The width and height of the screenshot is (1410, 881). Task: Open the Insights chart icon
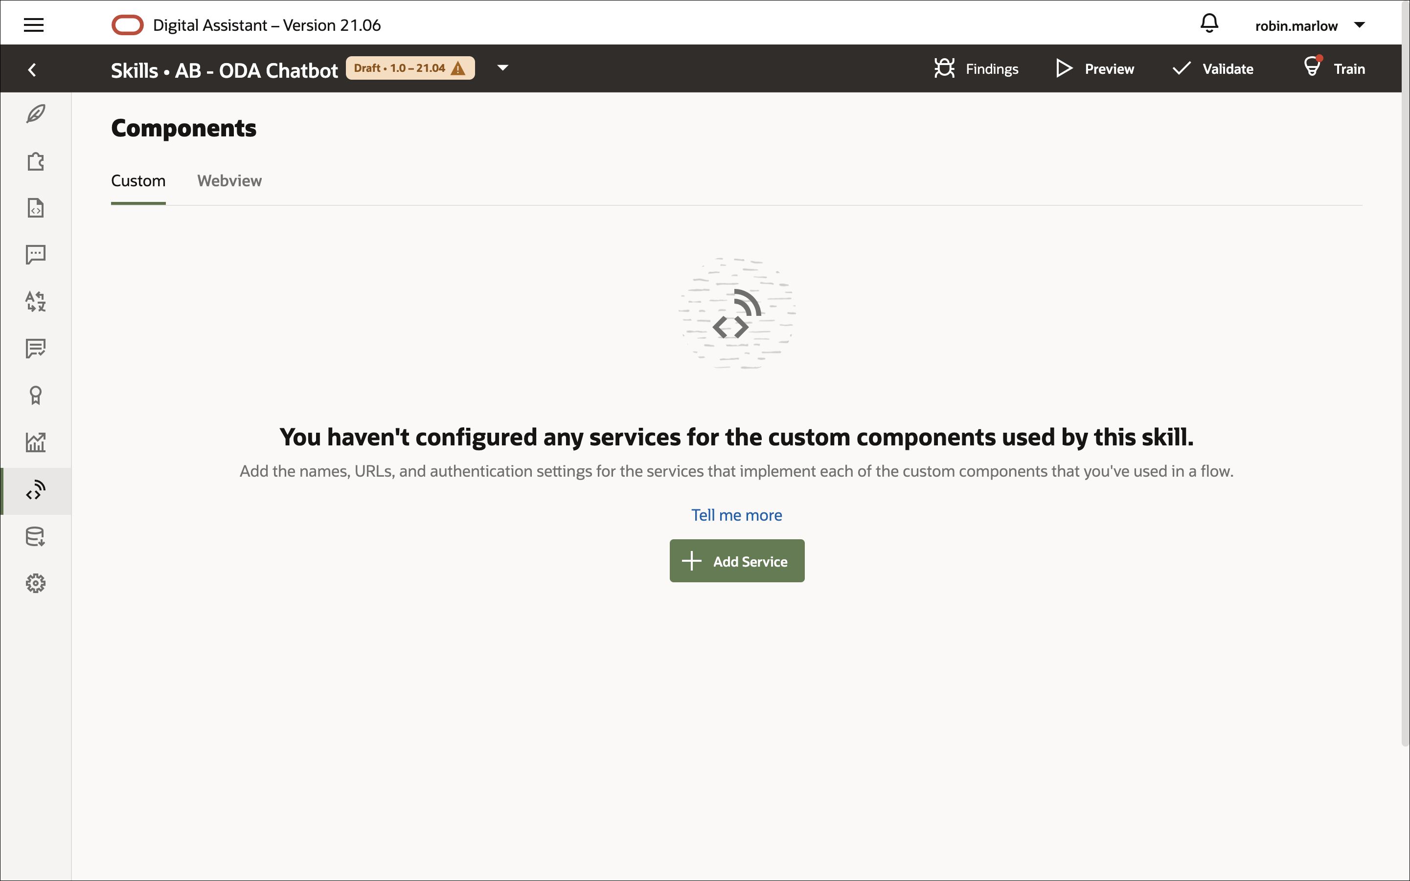tap(35, 441)
